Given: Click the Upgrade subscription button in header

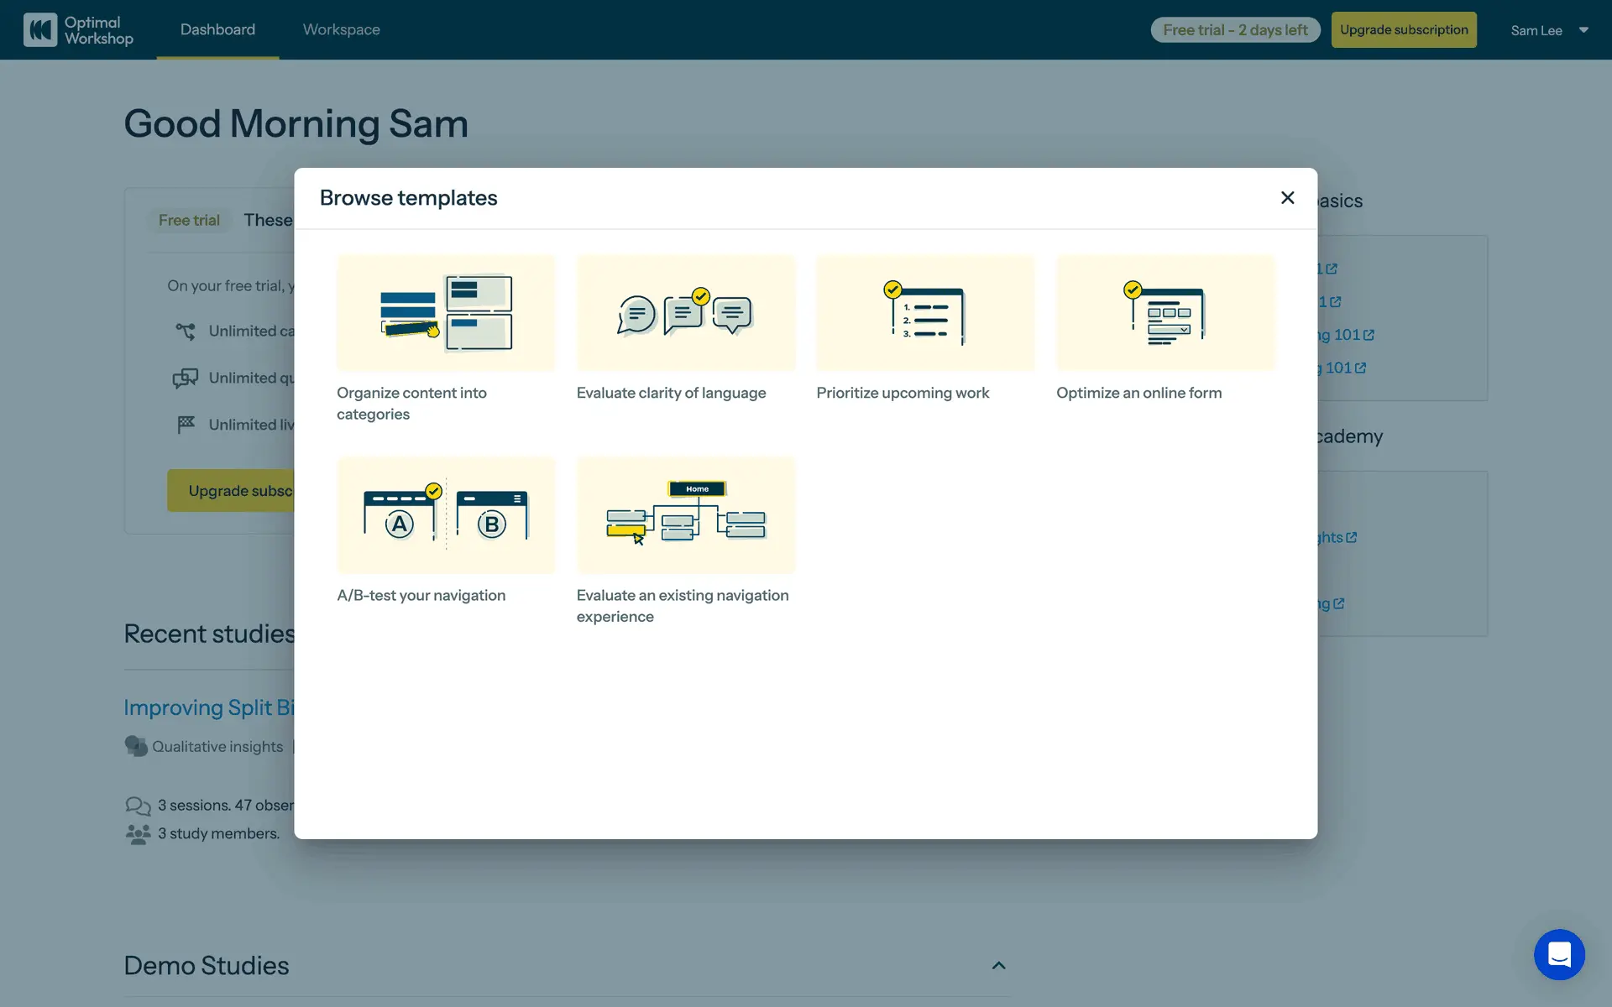Looking at the screenshot, I should (x=1403, y=30).
